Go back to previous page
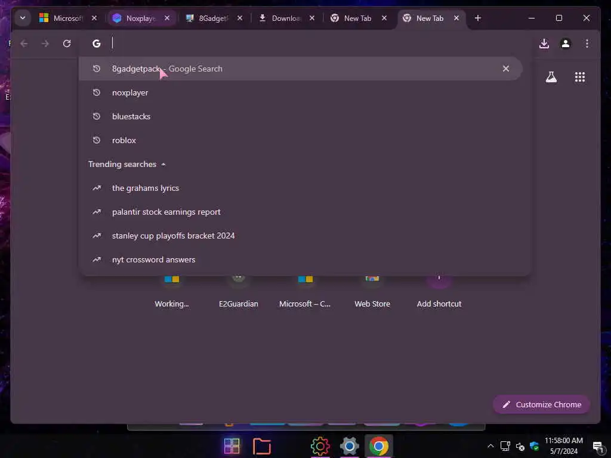This screenshot has width=611, height=458. click(24, 44)
